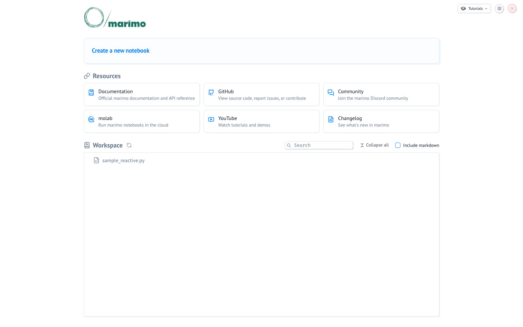The image size is (523, 327).
Task: Click the Changelog document icon
Action: pyautogui.click(x=331, y=119)
